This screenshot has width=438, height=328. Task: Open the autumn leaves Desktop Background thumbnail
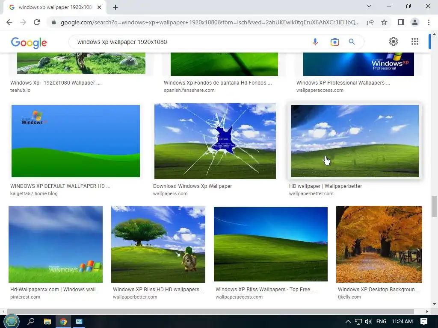[x=379, y=244]
